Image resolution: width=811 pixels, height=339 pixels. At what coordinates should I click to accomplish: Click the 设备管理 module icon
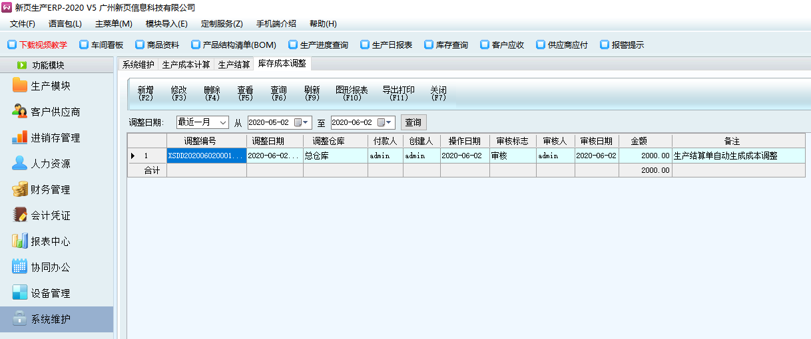pyautogui.click(x=20, y=293)
